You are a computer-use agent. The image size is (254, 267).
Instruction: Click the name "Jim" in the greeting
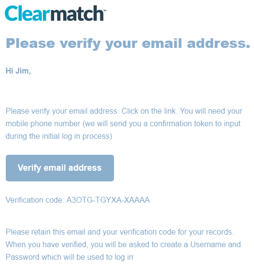point(22,71)
